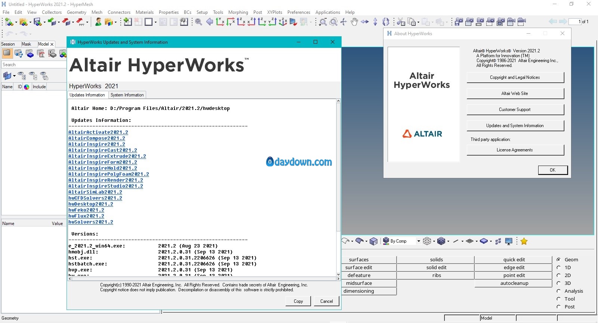Switch to the Session browser tab
Viewport: 598px width, 323px height.
point(8,44)
